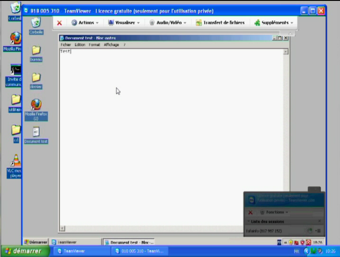This screenshot has width=340, height=257.
Task: Click the green tray icon in the local taskbar
Action: [x=313, y=251]
